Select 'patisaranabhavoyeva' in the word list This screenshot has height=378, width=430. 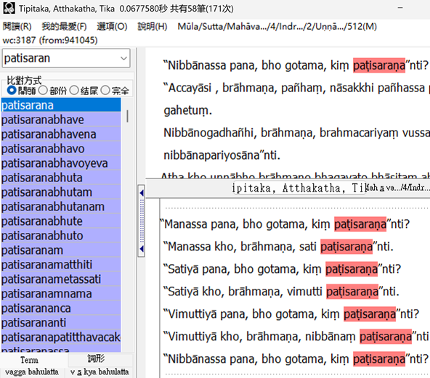61,163
